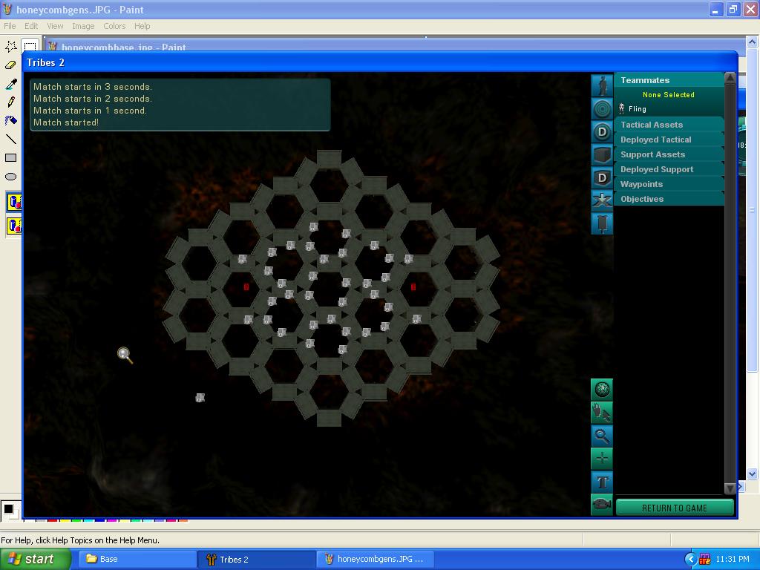Viewport: 760px width, 570px height.
Task: Click the None Selected label
Action: [669, 94]
